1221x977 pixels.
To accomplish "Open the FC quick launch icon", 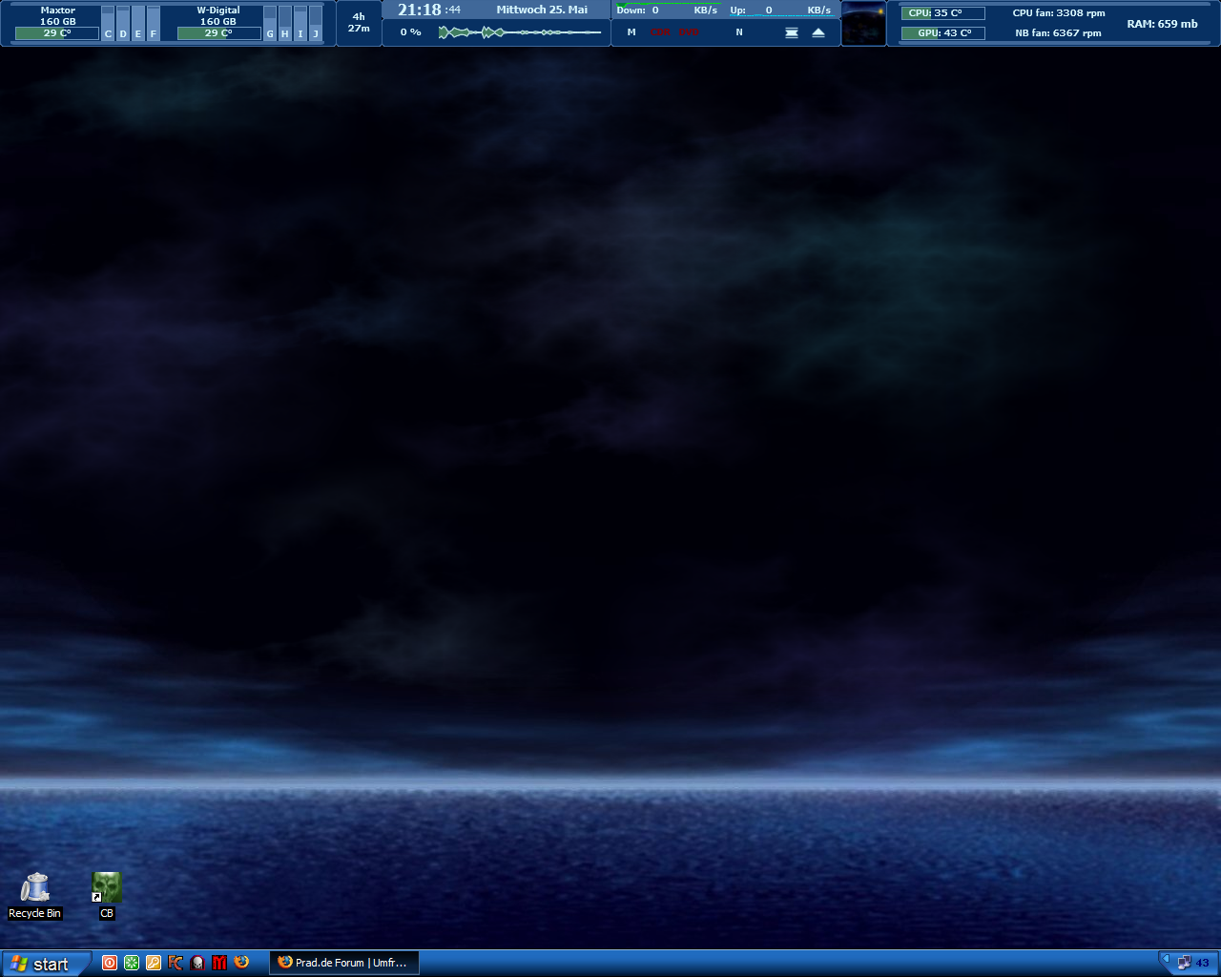I will click(x=176, y=963).
